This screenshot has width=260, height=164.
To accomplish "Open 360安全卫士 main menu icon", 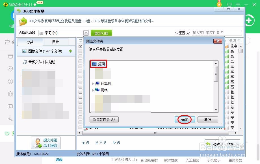I will click(238, 5).
